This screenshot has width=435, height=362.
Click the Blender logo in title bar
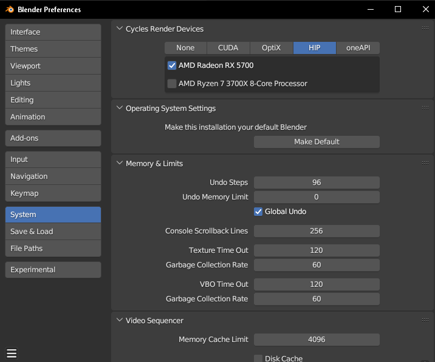10,10
